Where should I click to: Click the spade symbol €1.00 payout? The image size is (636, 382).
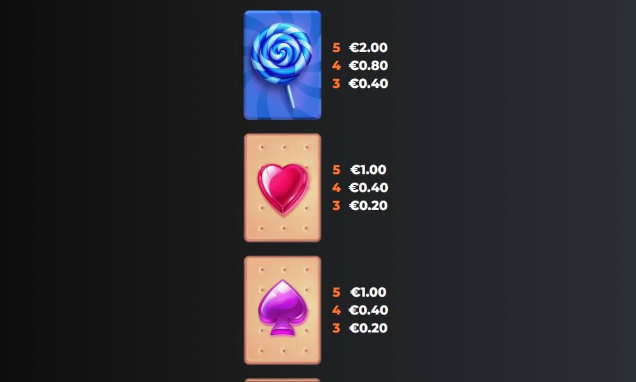(x=368, y=292)
